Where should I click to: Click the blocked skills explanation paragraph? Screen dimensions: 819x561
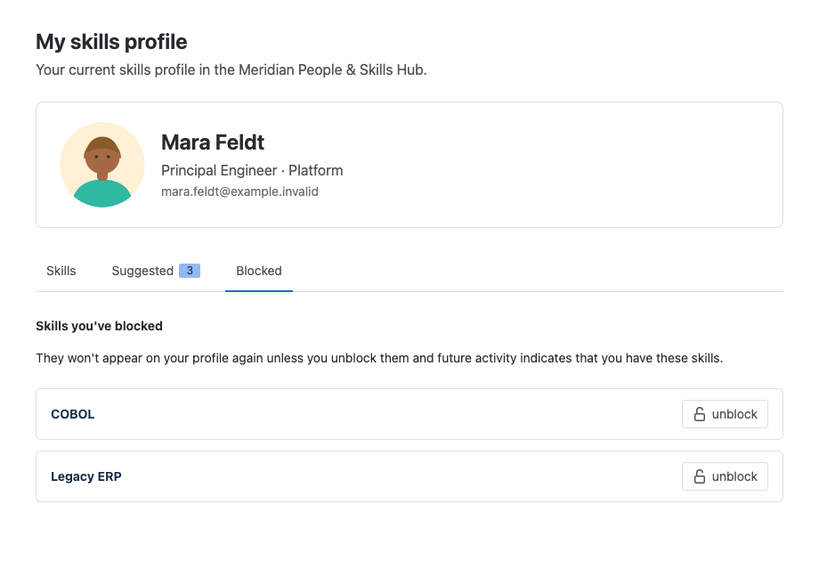(x=379, y=358)
